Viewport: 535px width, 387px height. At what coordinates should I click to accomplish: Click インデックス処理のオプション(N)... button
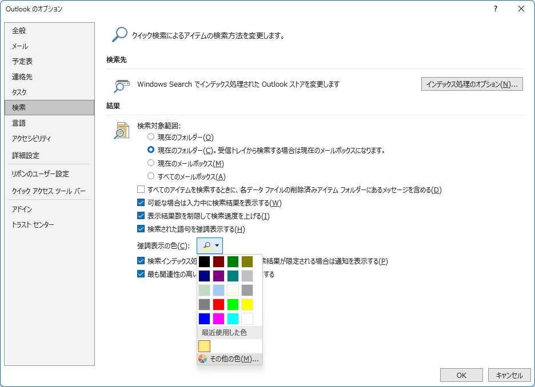pos(472,84)
